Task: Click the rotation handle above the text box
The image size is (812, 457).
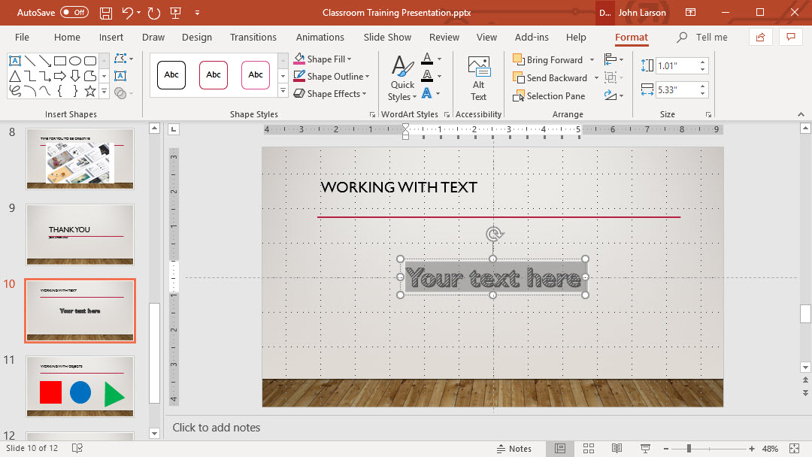Action: click(493, 234)
